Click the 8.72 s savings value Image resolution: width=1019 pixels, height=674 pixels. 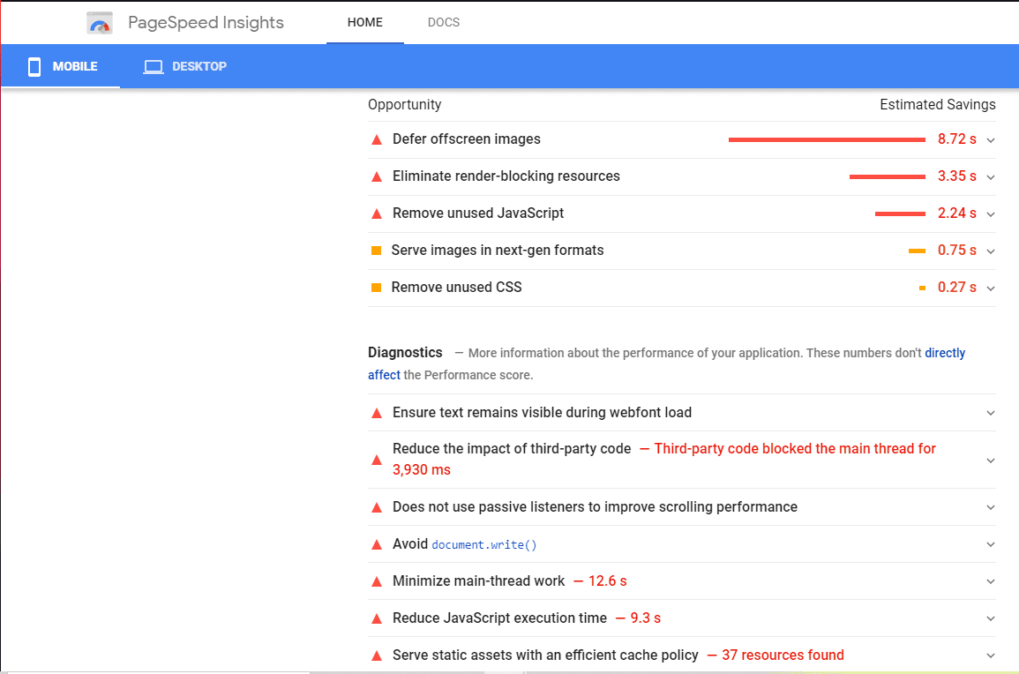956,139
